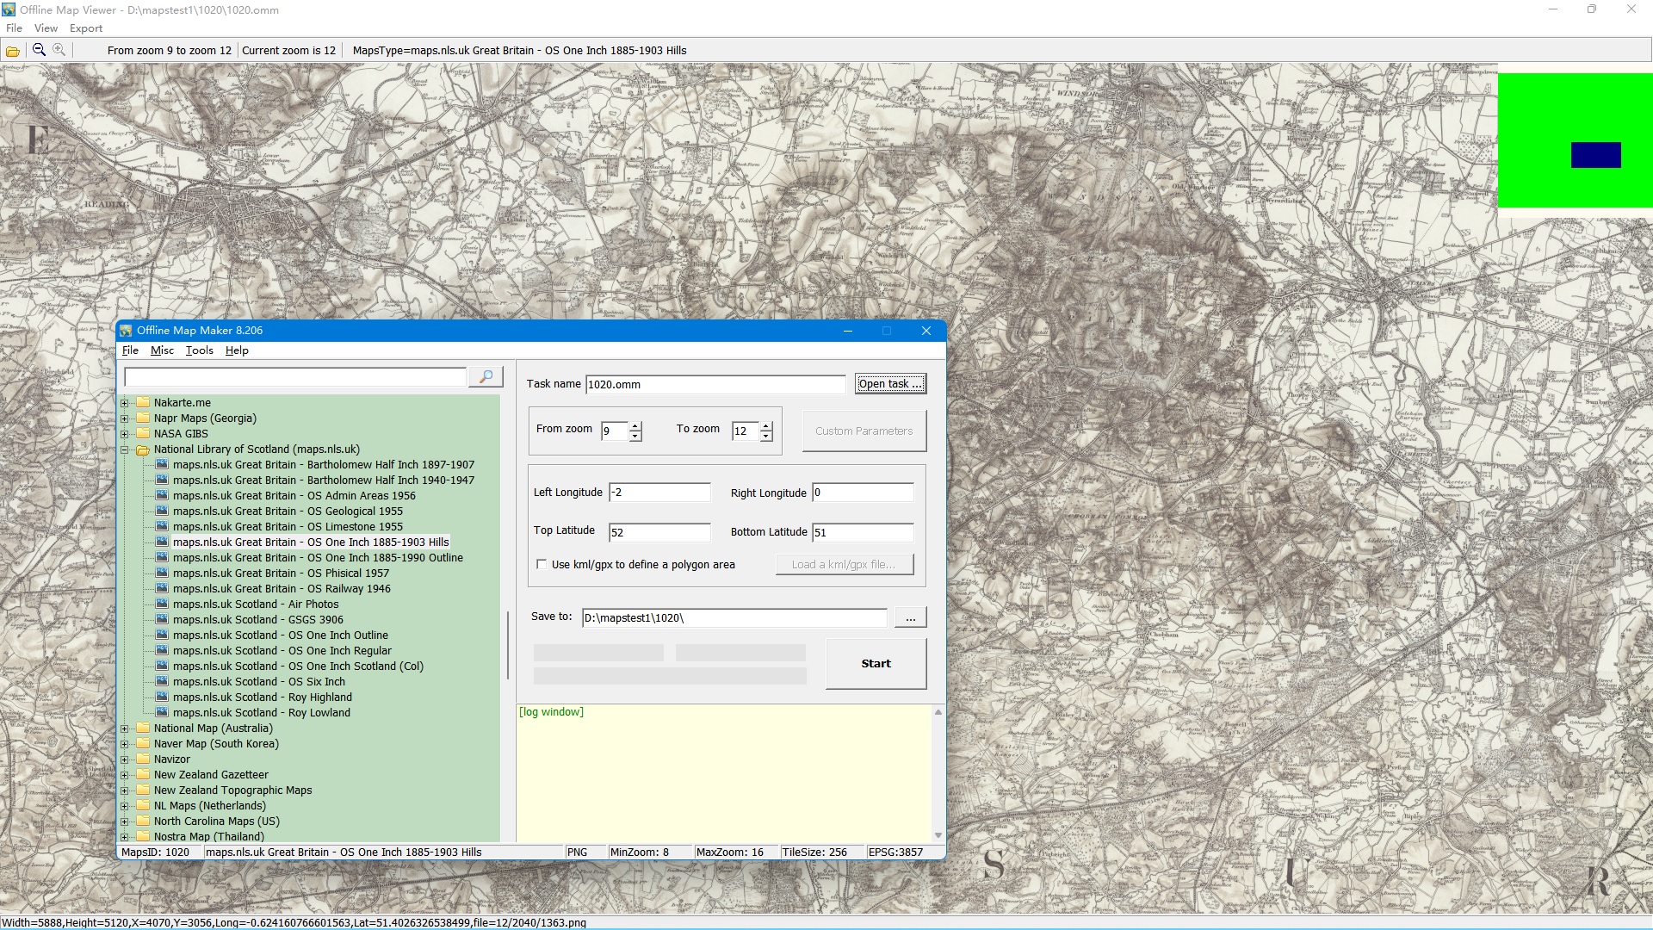
Task: Click map icon of Scotland Air Photos
Action: coord(162,604)
